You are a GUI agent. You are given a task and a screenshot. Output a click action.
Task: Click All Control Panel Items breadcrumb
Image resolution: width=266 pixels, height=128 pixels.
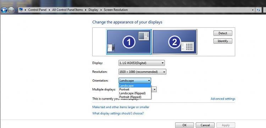click(x=67, y=10)
